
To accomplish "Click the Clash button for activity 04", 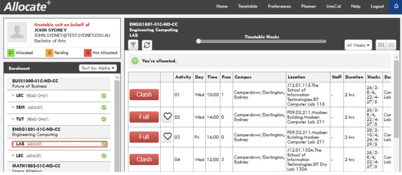I will [x=144, y=159].
